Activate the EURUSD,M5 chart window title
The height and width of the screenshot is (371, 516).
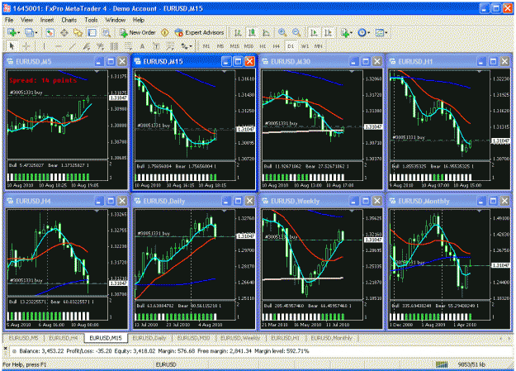34,62
